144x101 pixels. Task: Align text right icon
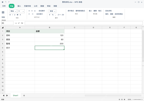click(35, 11)
